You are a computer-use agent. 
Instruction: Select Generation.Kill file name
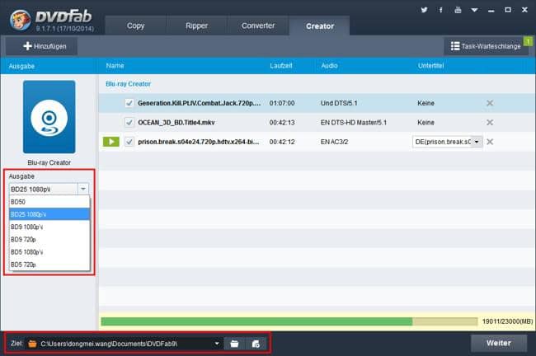point(200,103)
